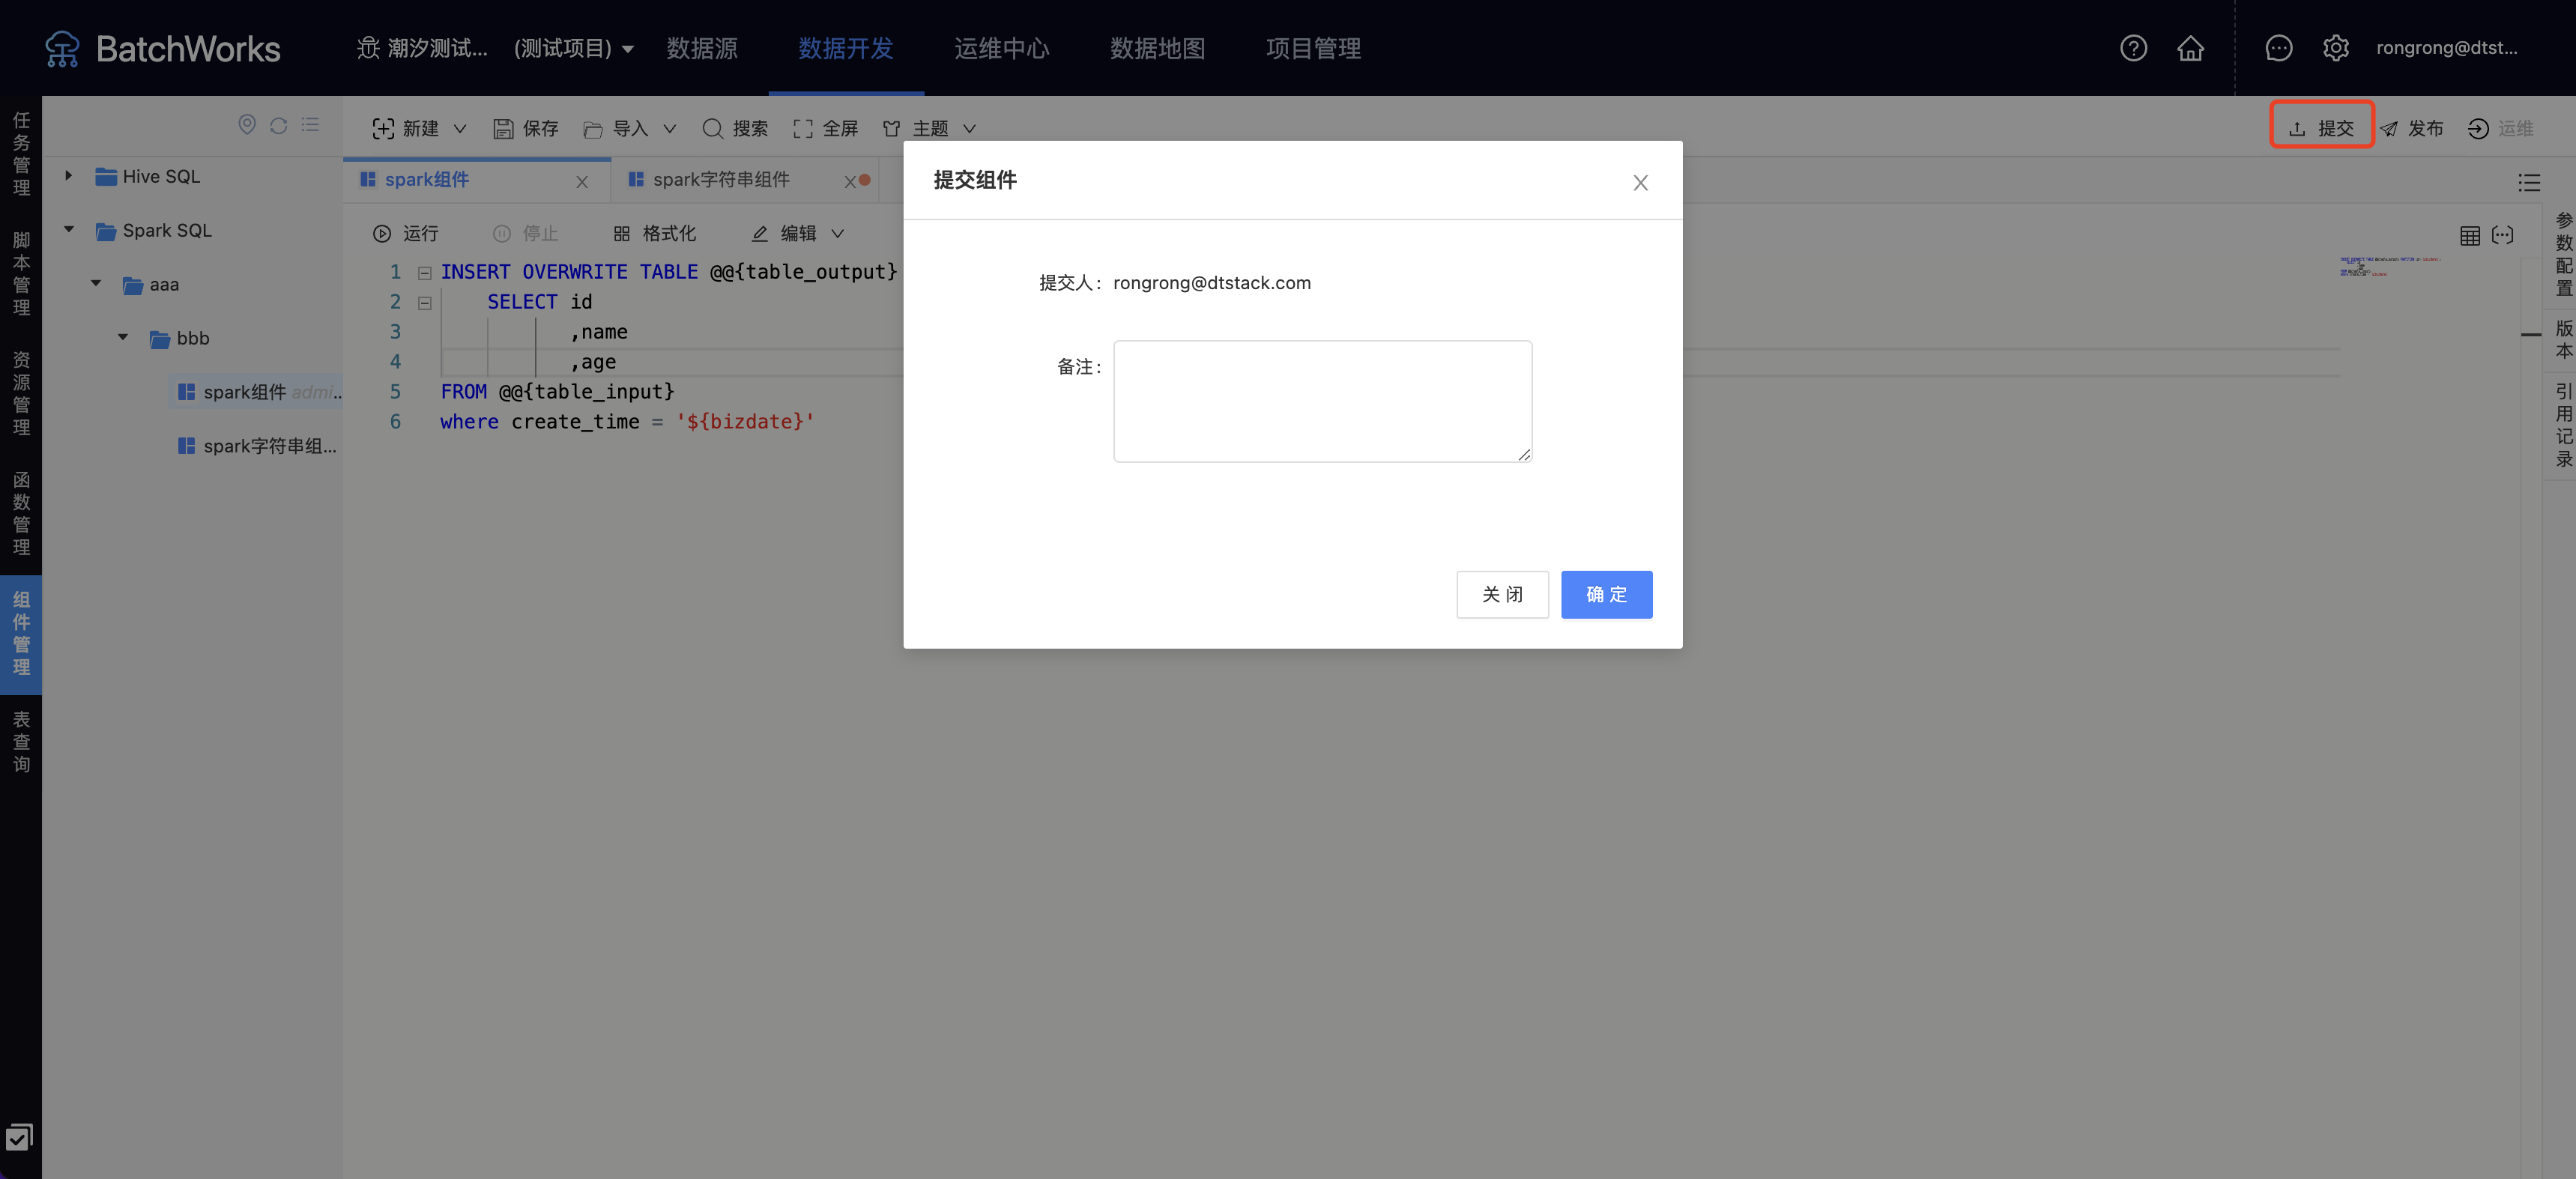Refresh the component tree
The width and height of the screenshot is (2576, 1179).
pyautogui.click(x=279, y=125)
